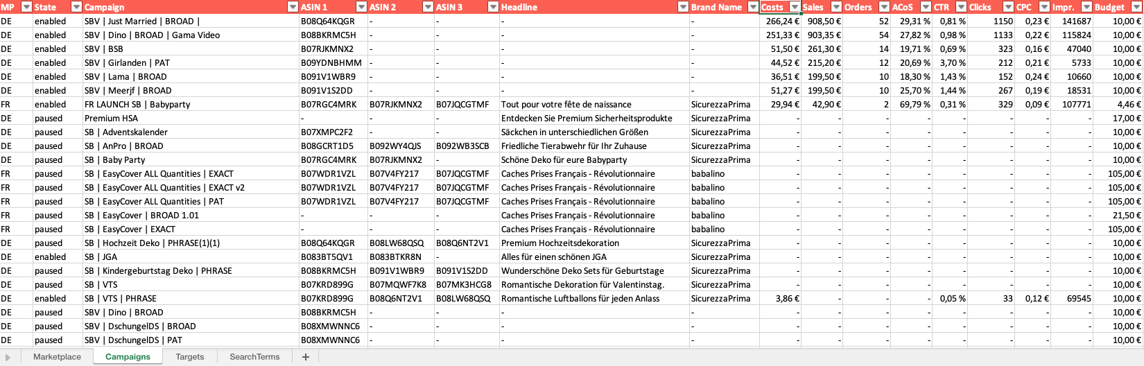Image resolution: width=1144 pixels, height=366 pixels.
Task: Select the Campaigns sheet tab
Action: coord(128,357)
